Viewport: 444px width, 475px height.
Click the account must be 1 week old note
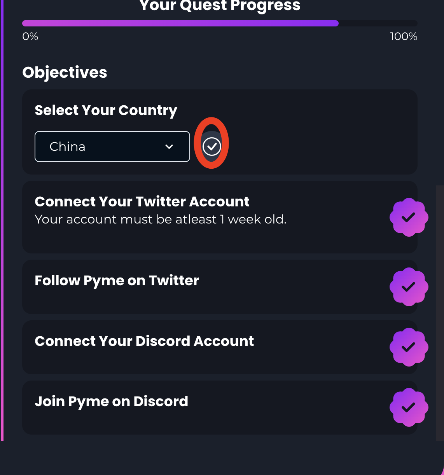(x=160, y=220)
